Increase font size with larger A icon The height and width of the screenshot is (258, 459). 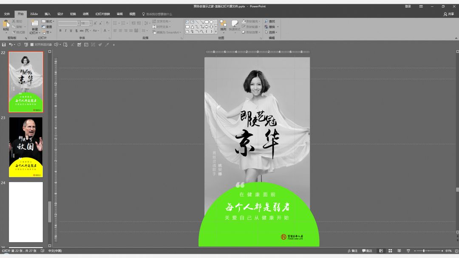[95, 23]
